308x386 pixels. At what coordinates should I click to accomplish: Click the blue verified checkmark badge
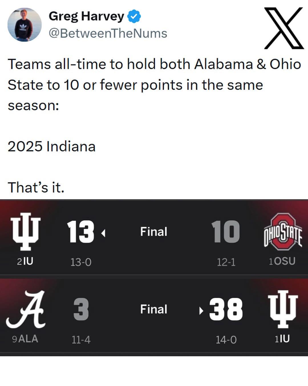pyautogui.click(x=134, y=16)
